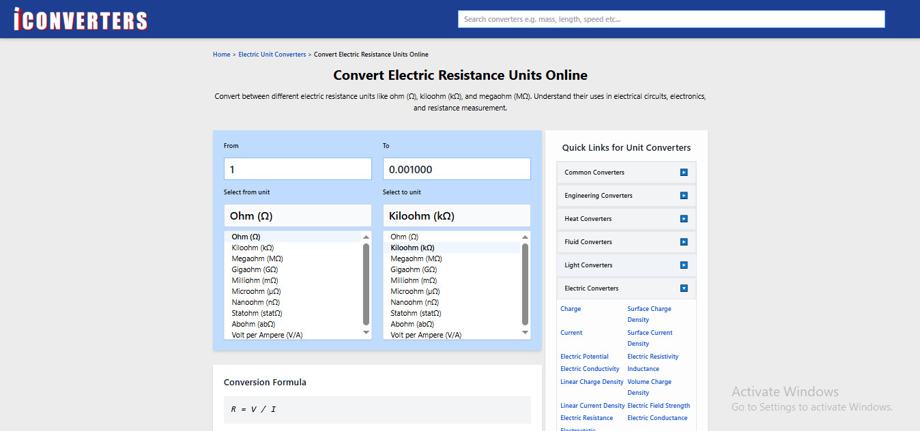Expand Engineering Converters arrow icon

pos(684,196)
